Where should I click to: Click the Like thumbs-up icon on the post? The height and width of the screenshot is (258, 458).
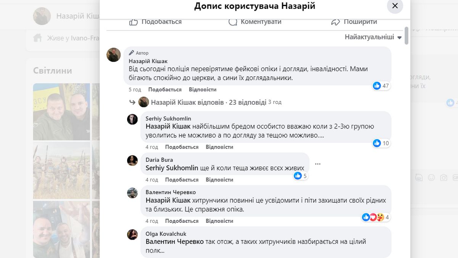click(133, 22)
